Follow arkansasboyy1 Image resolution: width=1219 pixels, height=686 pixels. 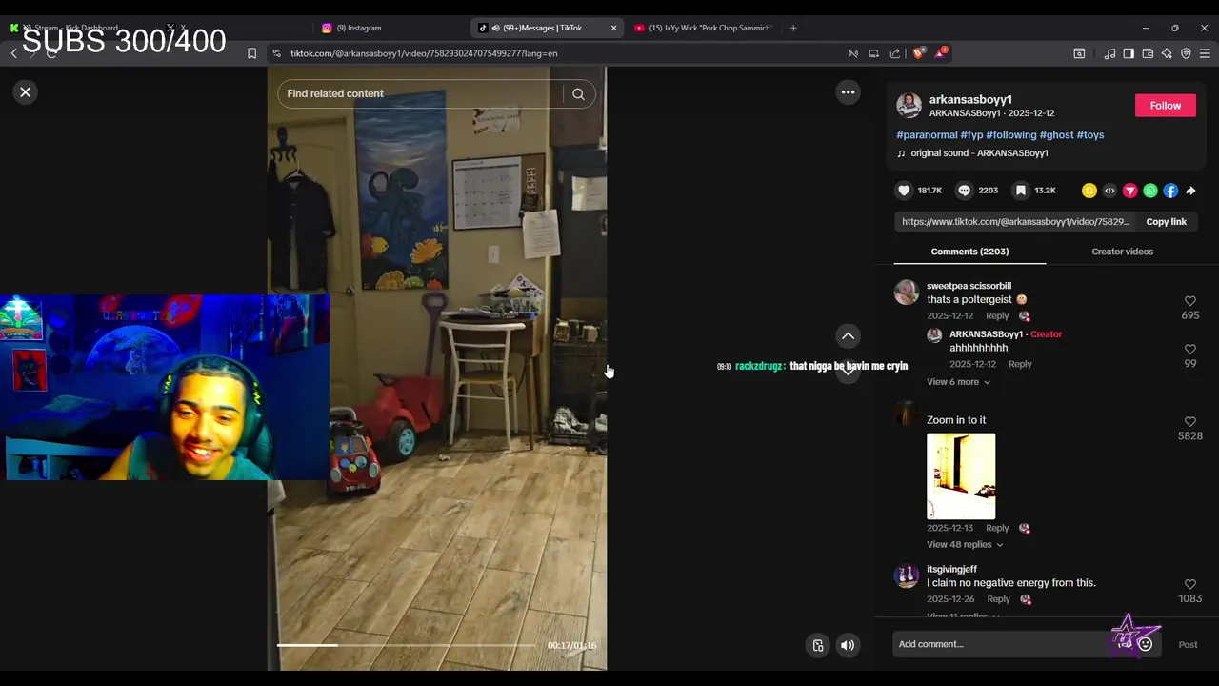tap(1165, 106)
